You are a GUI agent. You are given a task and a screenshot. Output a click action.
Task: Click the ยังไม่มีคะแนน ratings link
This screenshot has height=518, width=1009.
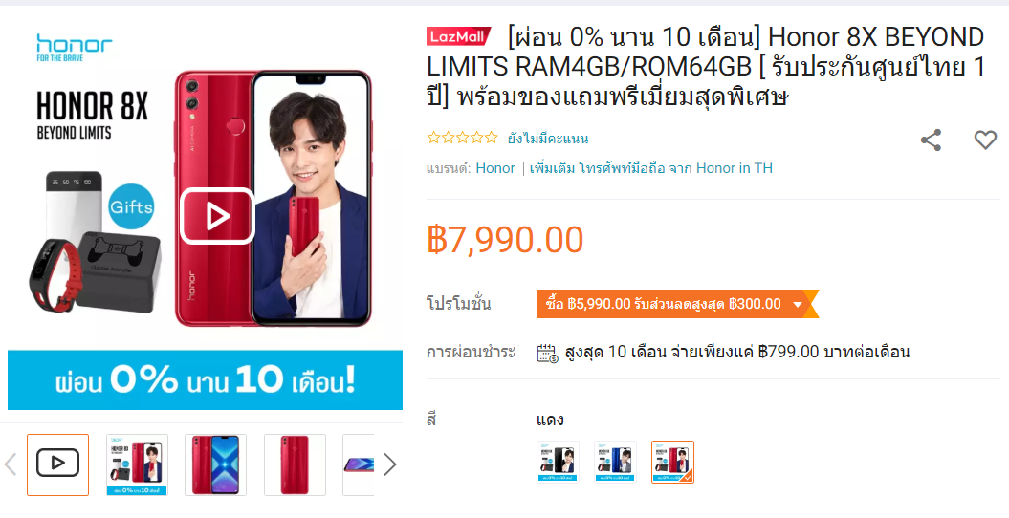coord(548,139)
